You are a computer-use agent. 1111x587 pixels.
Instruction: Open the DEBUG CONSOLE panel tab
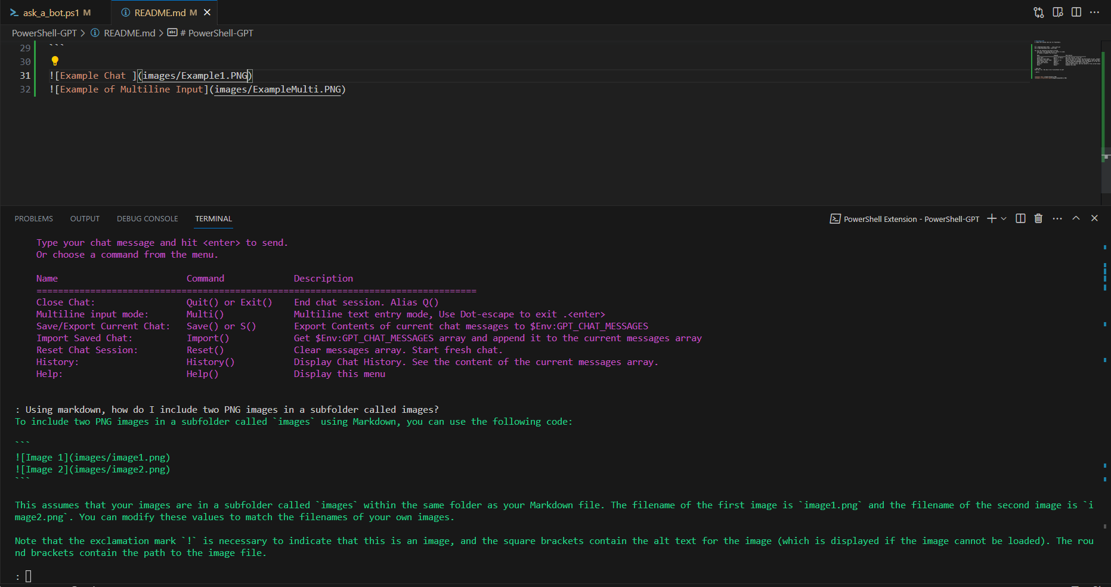point(147,219)
